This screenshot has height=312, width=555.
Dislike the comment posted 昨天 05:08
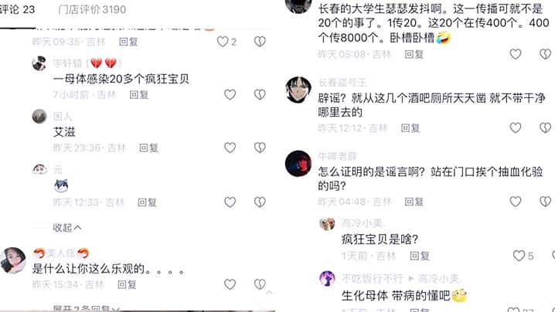(546, 54)
